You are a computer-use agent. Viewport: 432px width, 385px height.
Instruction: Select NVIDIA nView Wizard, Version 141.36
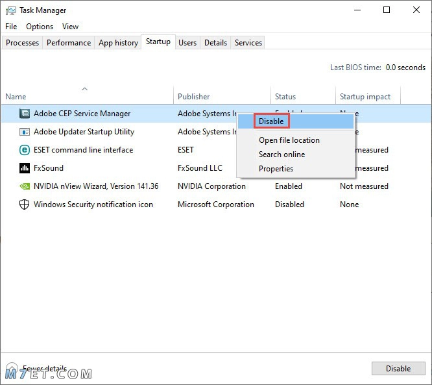tap(216, 186)
